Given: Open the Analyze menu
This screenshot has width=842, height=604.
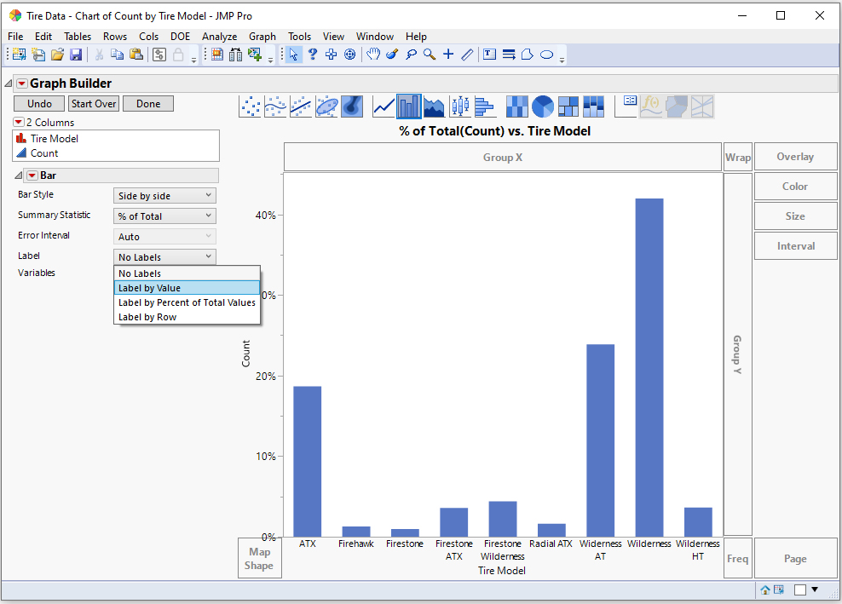Looking at the screenshot, I should pos(219,37).
